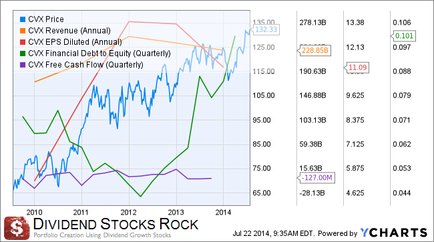The image size is (434, 242).
Task: Click the Powered by text
Action: point(337,234)
